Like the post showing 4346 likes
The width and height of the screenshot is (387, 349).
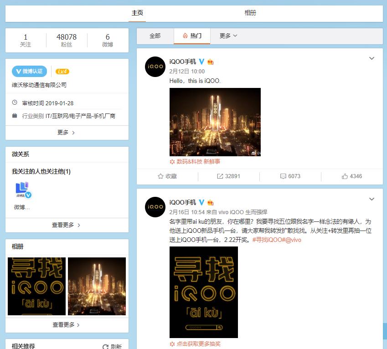pyautogui.click(x=352, y=176)
